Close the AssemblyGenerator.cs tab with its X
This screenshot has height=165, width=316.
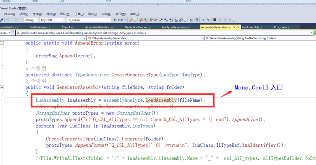point(238,27)
